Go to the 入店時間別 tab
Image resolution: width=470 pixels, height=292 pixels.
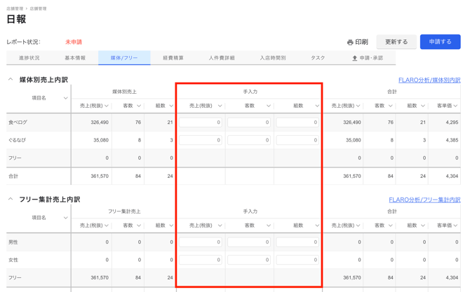tap(272, 58)
